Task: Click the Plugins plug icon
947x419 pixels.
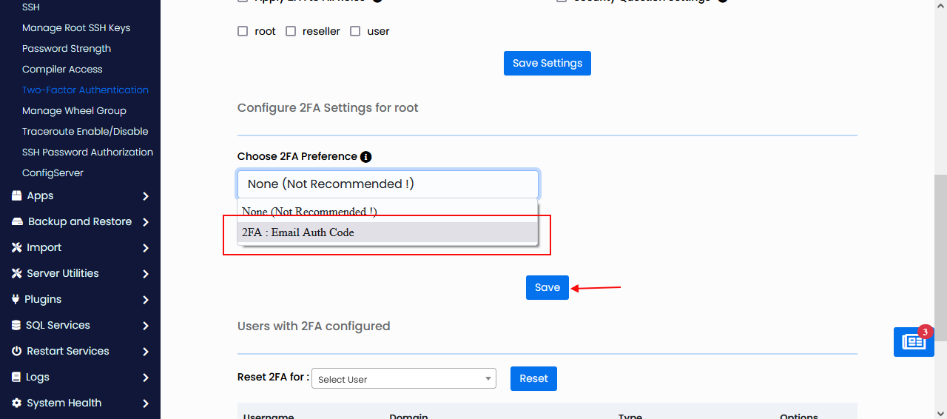Action: (16, 300)
